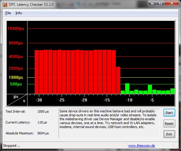Click the Current Latency value 119 µs

tap(42, 122)
